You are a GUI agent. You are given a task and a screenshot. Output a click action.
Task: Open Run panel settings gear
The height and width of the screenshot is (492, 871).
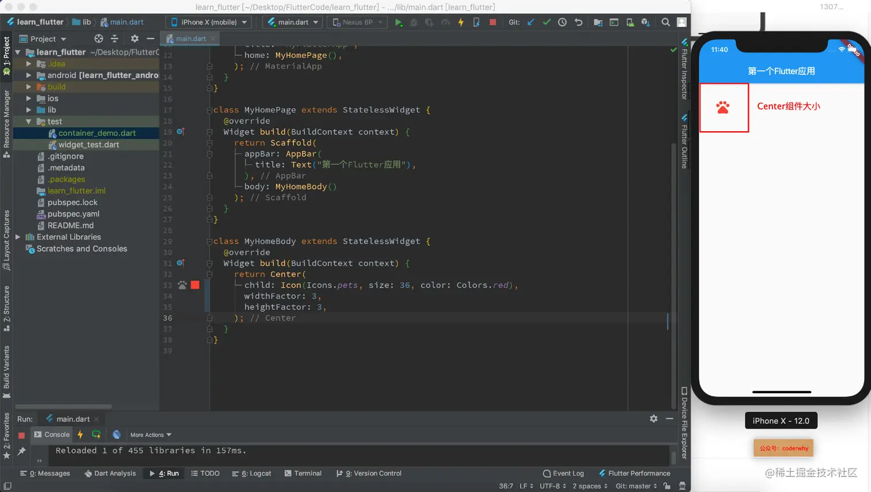[x=654, y=419]
